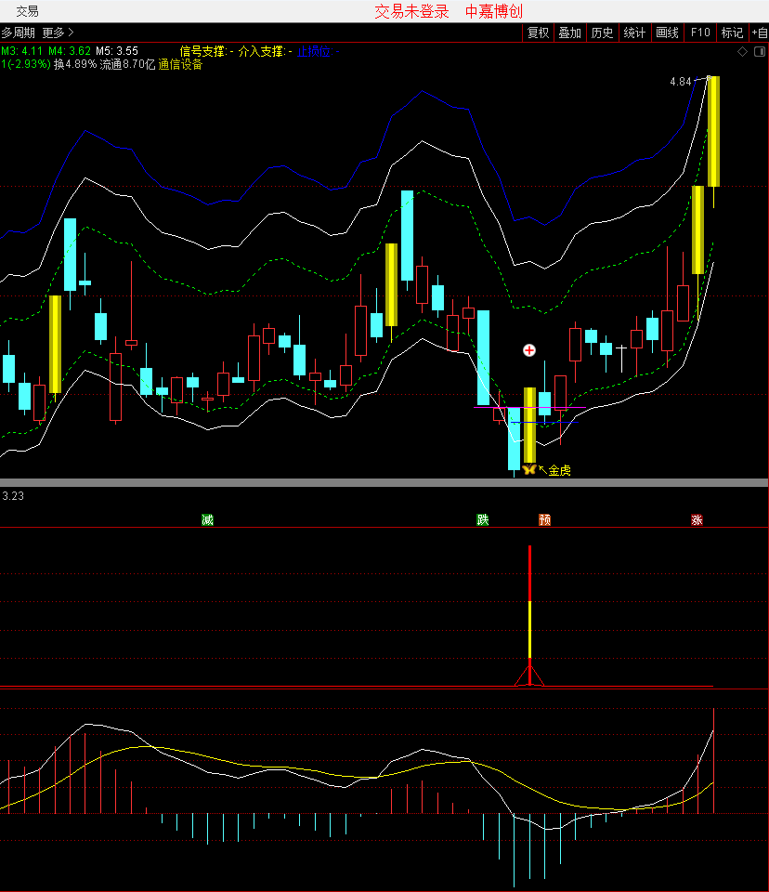769x892 pixels.
Task: Toggle the 叠加 overlay option
Action: [569, 33]
